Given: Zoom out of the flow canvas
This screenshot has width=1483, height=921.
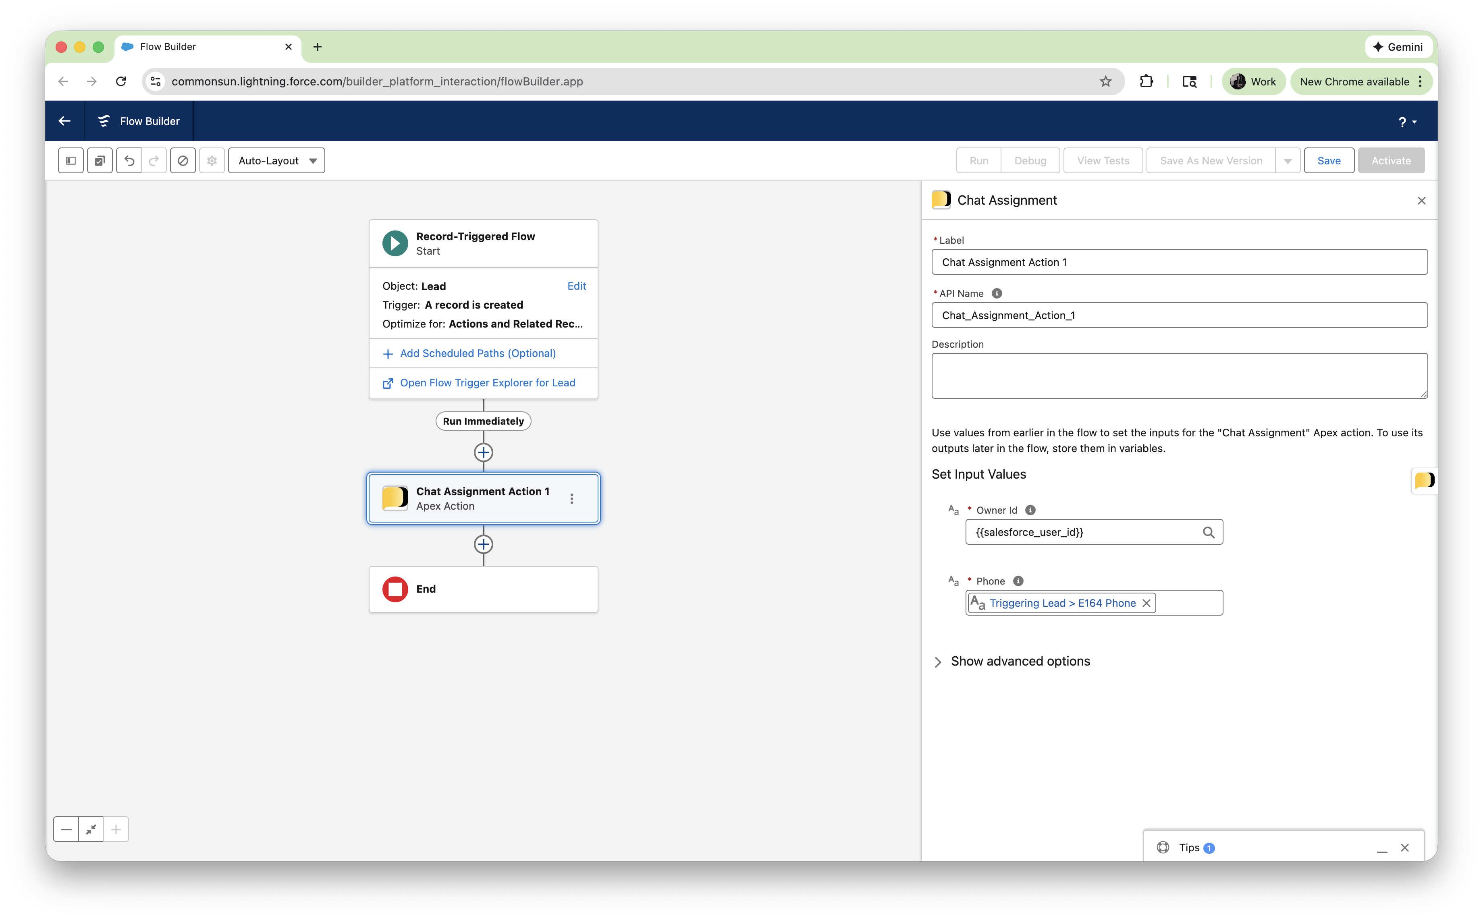Looking at the screenshot, I should click(x=66, y=830).
